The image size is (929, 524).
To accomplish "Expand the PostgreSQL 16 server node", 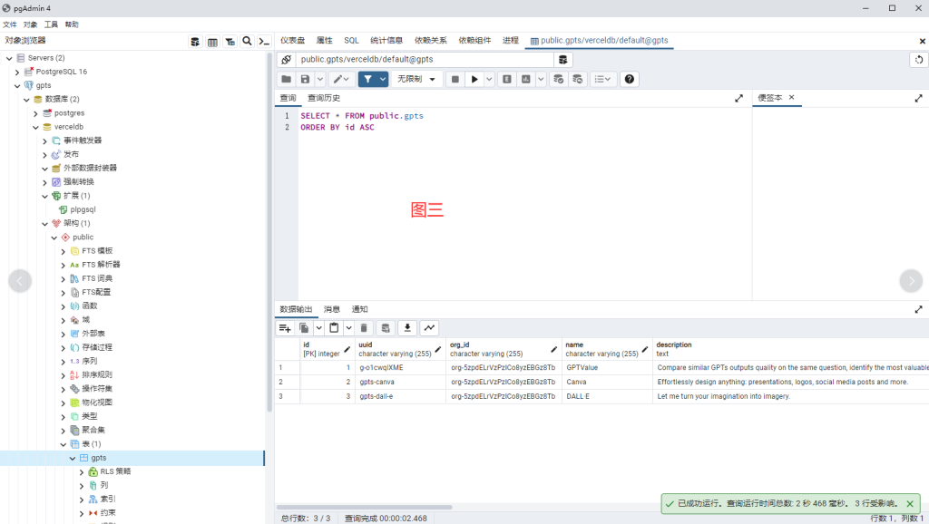I will click(17, 72).
